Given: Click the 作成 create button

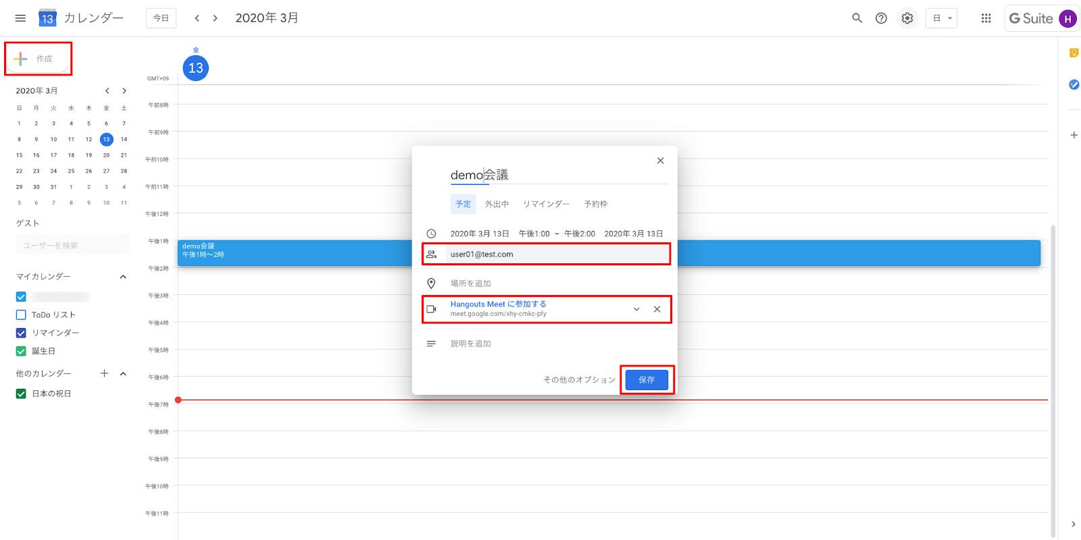Looking at the screenshot, I should pyautogui.click(x=39, y=59).
